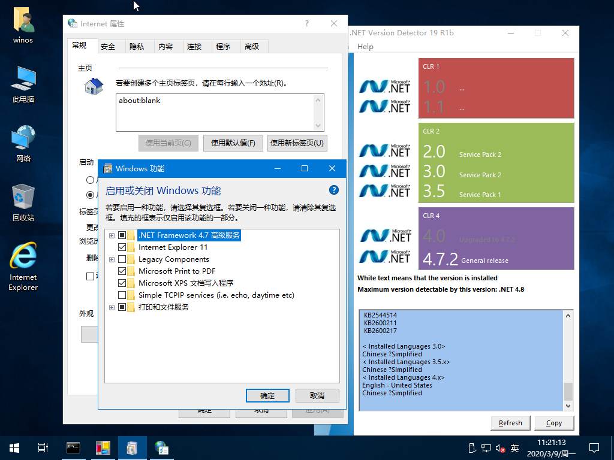The width and height of the screenshot is (614, 460).
Task: Click the .NET logo beside version 3.5
Action: (385, 190)
